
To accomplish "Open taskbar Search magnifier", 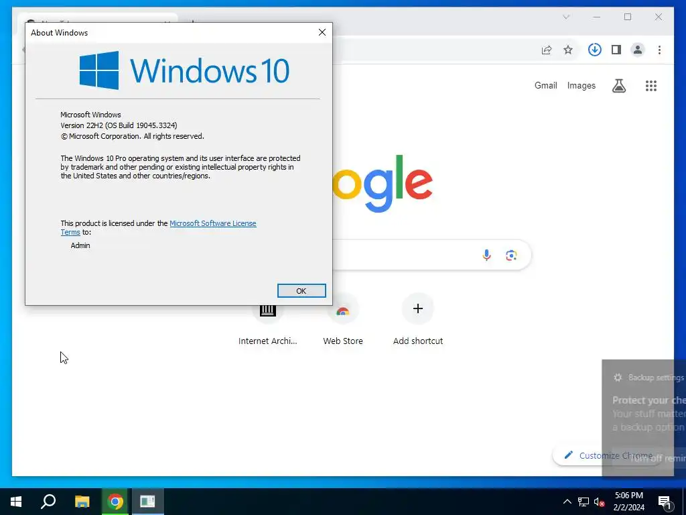I will (48, 502).
